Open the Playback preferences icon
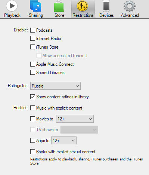Viewport: 149px width, 175px height. (x=12, y=6)
